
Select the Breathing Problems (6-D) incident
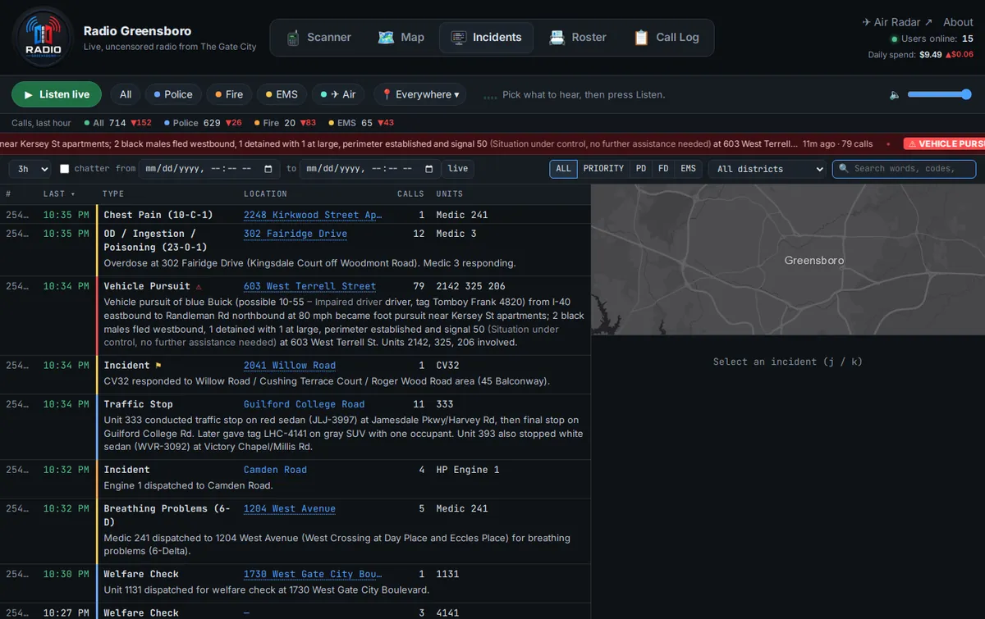pos(295,531)
